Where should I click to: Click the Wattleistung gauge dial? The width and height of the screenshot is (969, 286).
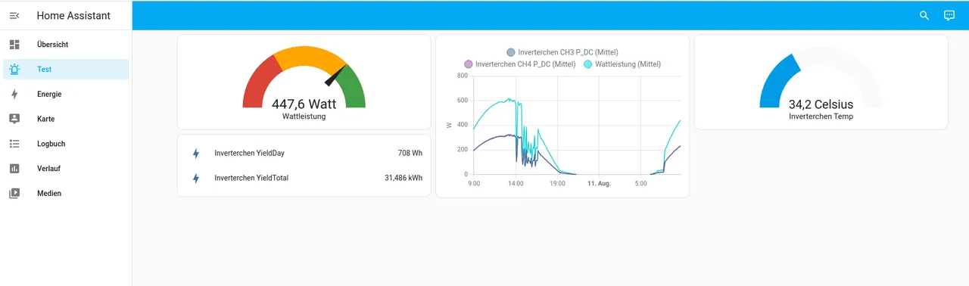point(304,76)
